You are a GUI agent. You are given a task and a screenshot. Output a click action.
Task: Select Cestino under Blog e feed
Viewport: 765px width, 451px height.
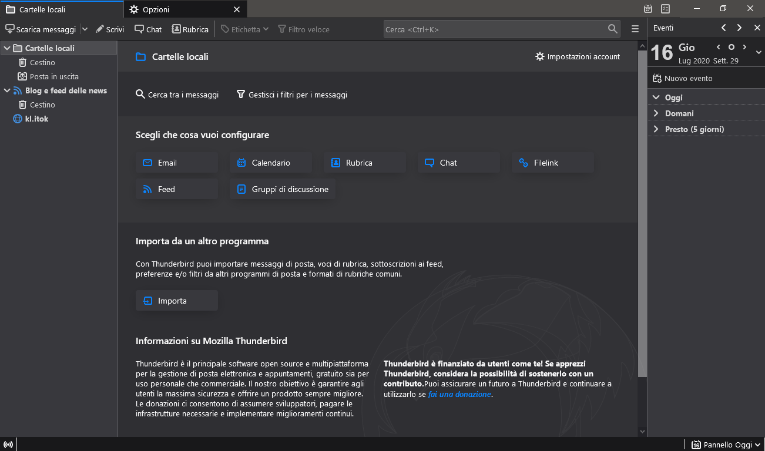pos(42,105)
